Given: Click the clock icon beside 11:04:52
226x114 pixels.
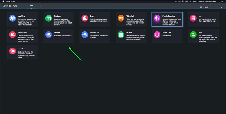Looking at the screenshot, I should pyautogui.click(x=201, y=7).
